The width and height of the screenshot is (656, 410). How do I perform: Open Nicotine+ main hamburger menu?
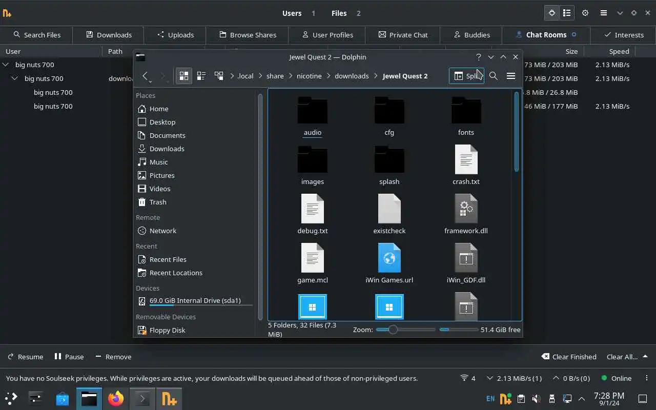point(604,13)
